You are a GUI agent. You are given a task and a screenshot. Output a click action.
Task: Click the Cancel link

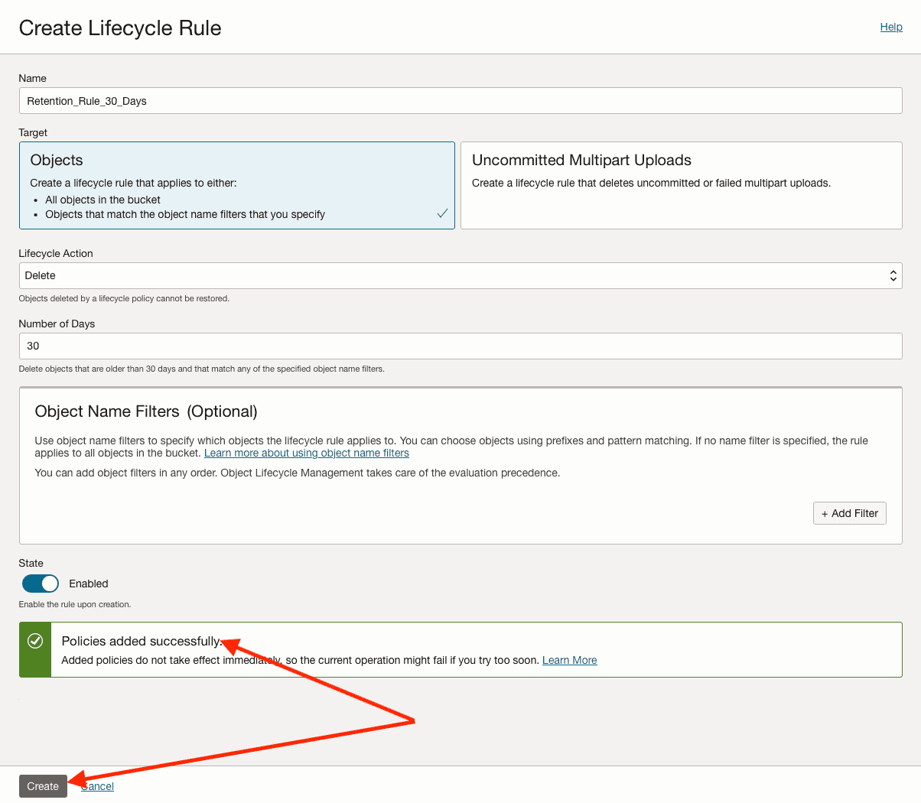pyautogui.click(x=99, y=786)
